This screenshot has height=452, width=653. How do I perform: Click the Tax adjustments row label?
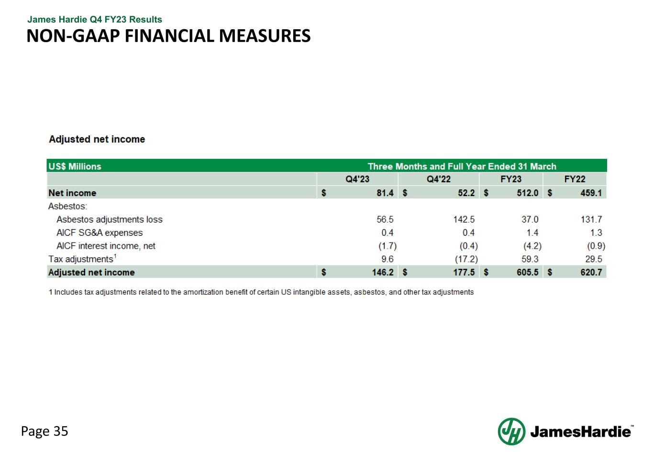coord(81,259)
